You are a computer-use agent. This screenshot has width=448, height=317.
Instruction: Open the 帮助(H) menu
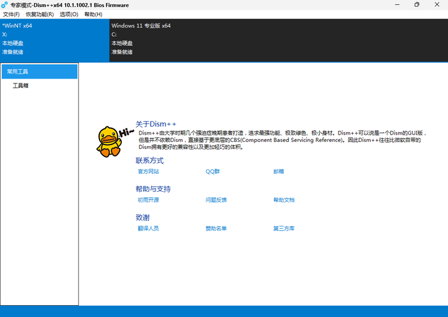tap(93, 14)
